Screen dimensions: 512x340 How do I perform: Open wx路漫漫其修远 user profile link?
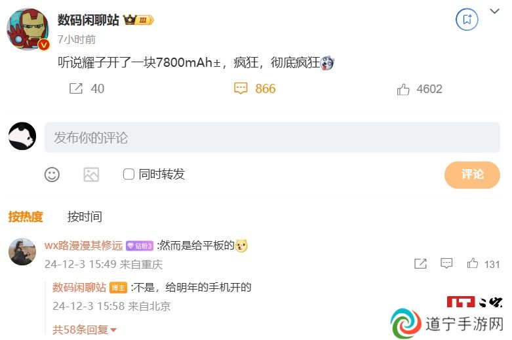click(x=84, y=246)
